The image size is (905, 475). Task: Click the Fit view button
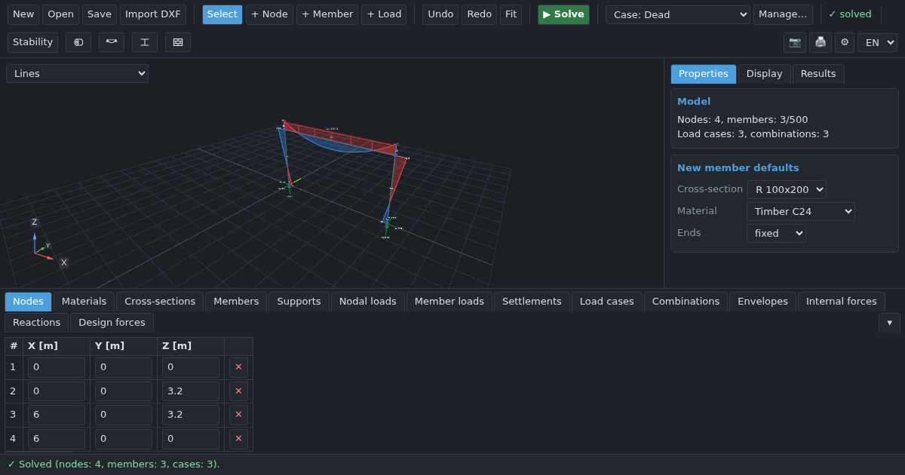[x=511, y=14]
